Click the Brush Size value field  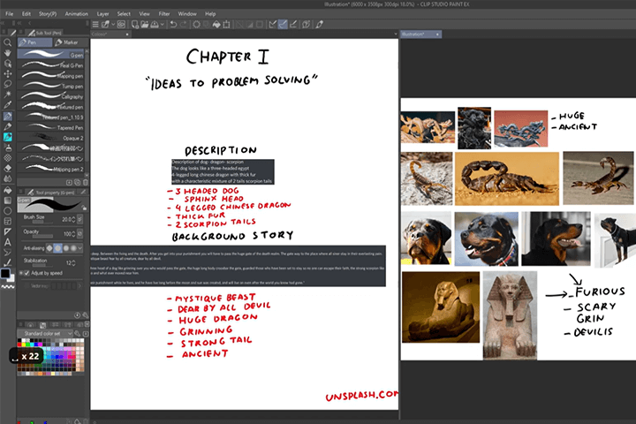coord(65,219)
